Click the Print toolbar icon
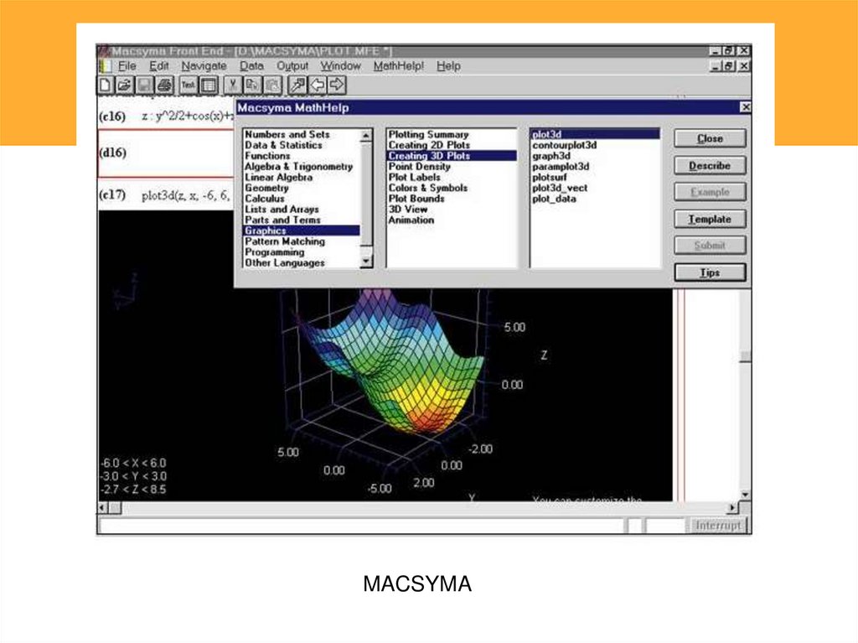Screen dimensions: 858x643 point(165,85)
